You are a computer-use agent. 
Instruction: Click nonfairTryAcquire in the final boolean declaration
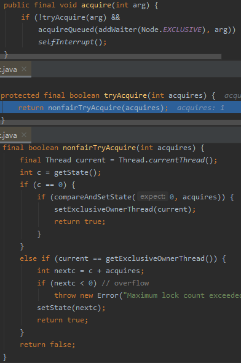99,148
